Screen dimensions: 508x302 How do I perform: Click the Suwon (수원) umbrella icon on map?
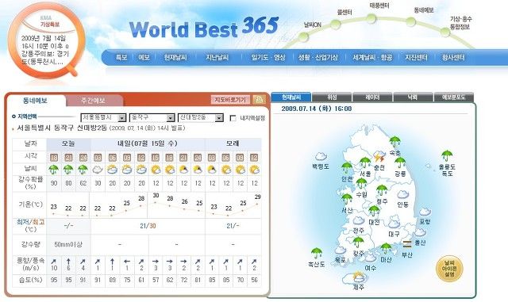coord(361,183)
